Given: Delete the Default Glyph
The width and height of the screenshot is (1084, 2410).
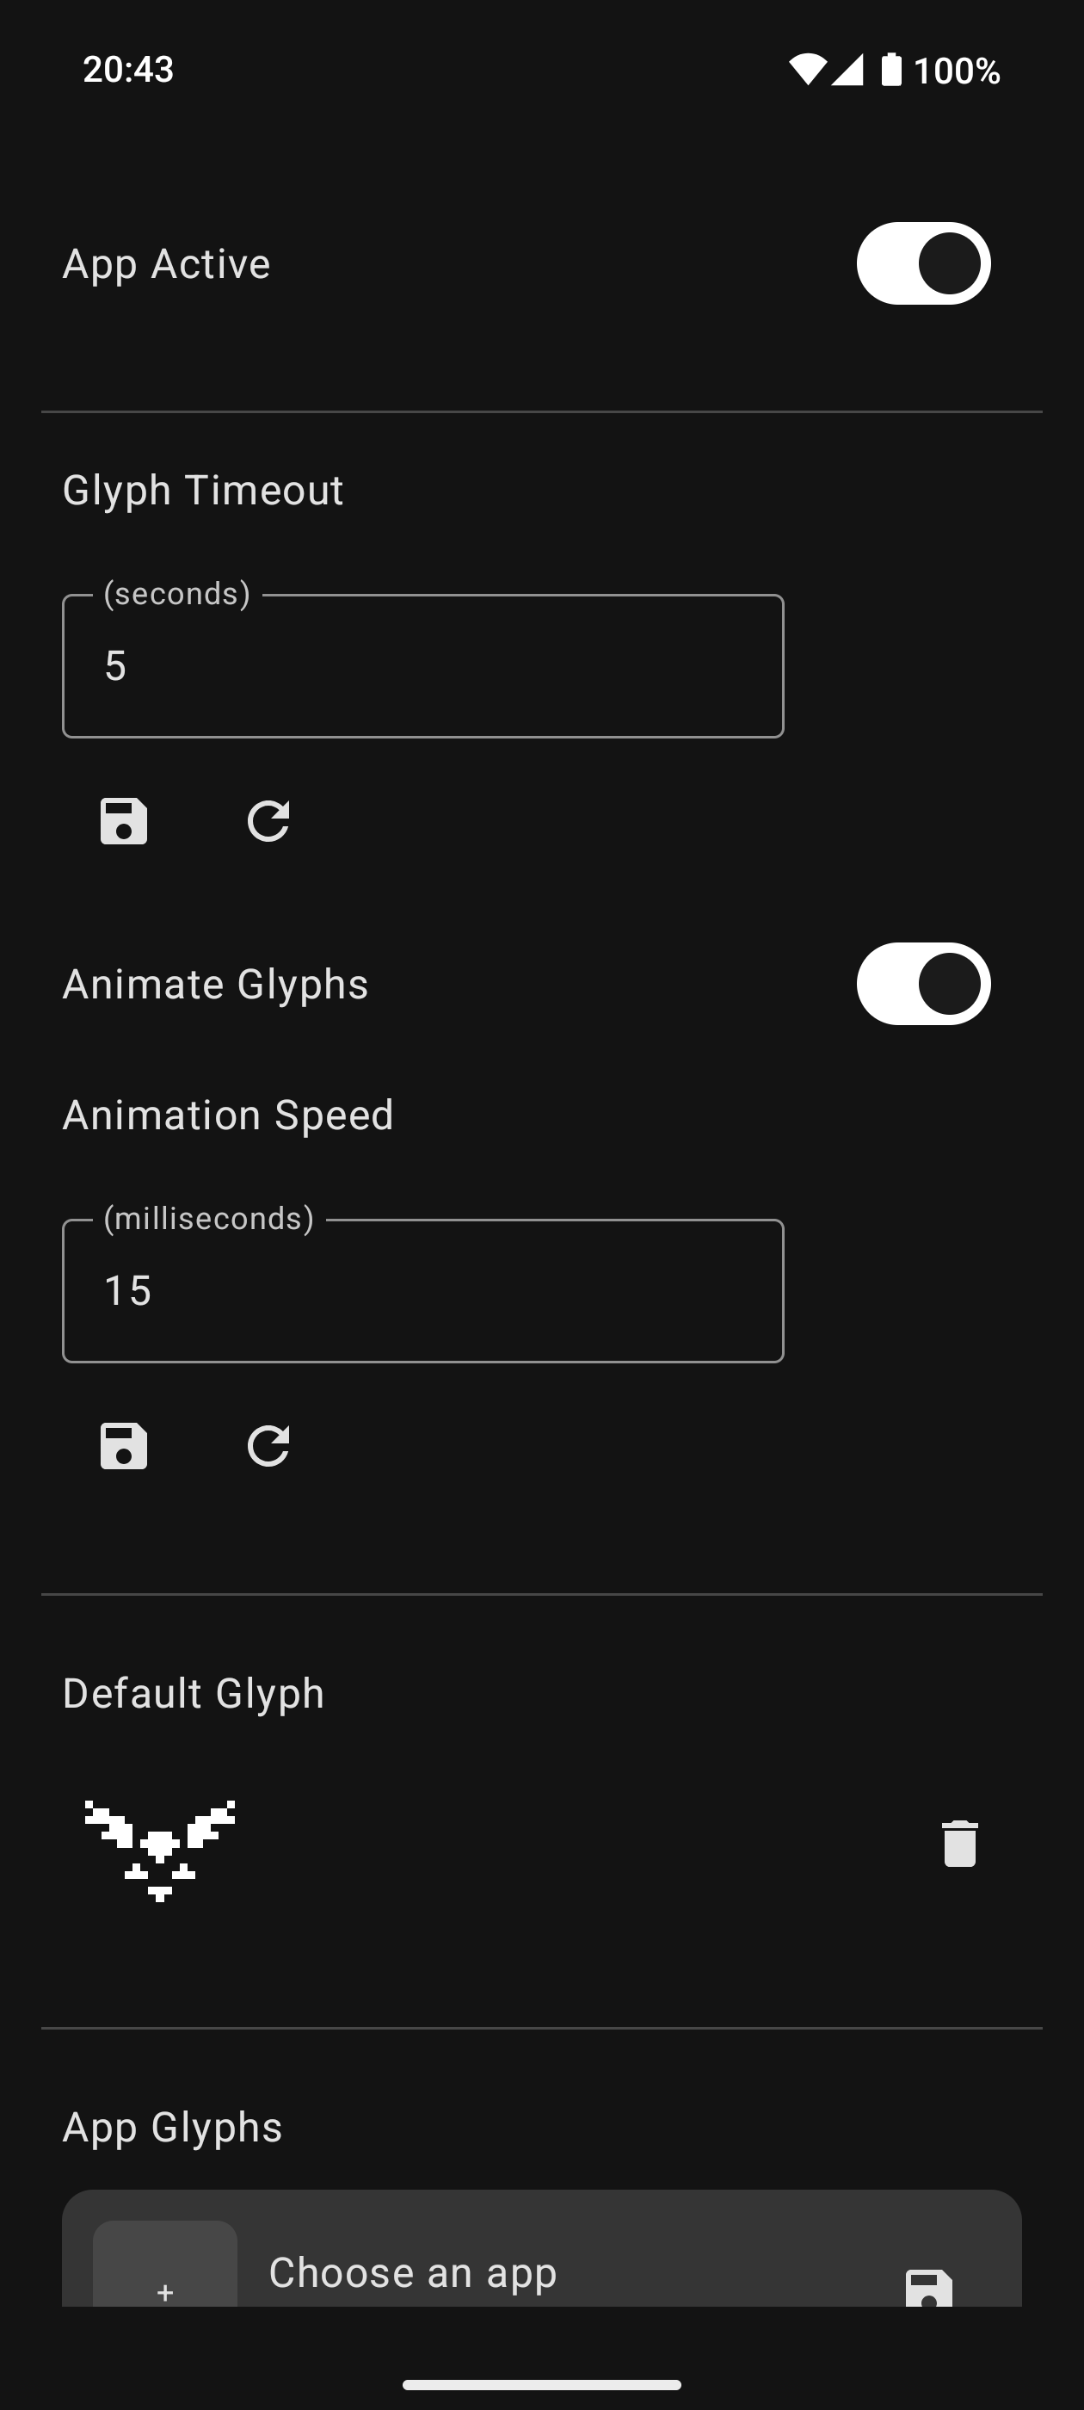Looking at the screenshot, I should coord(959,1844).
